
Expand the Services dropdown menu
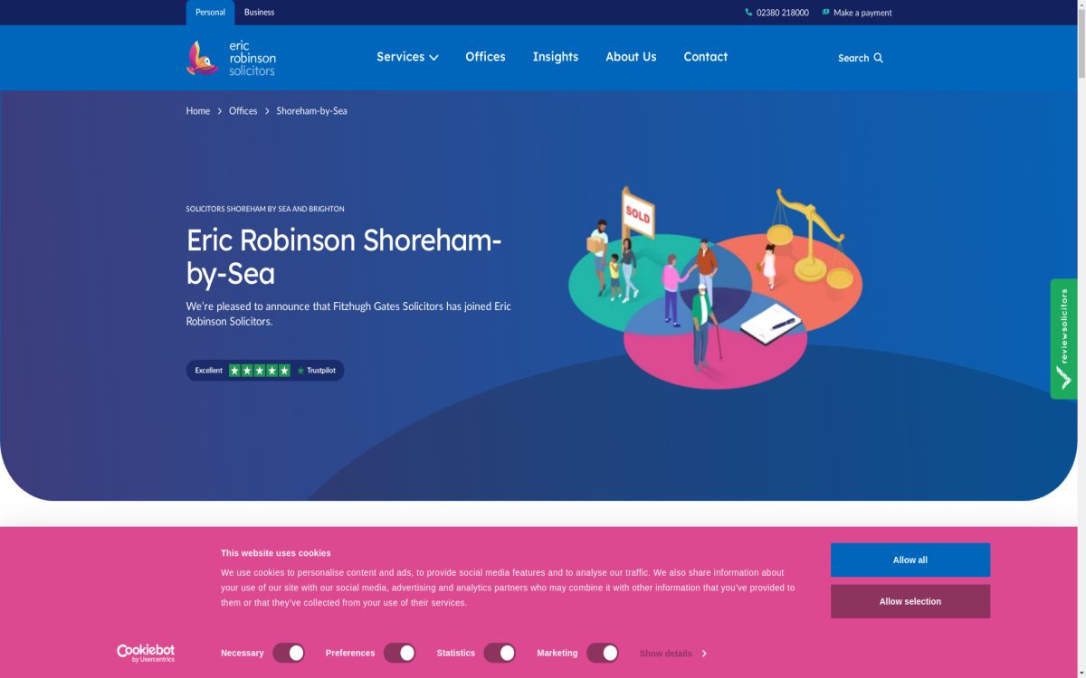(407, 57)
